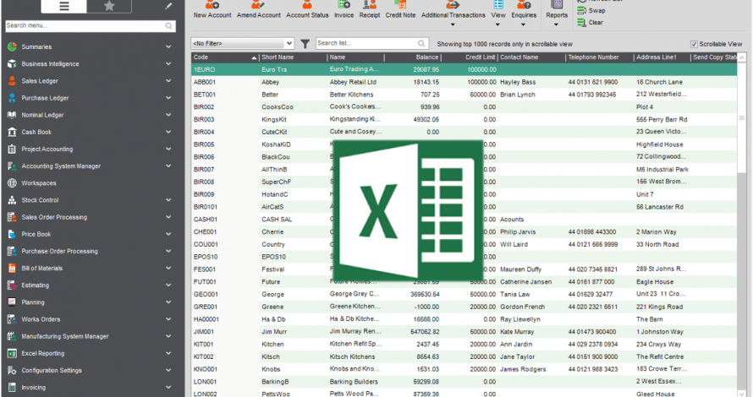Click the Sales Ledger person icon
Screen dimensions: 753x397
click(12, 81)
